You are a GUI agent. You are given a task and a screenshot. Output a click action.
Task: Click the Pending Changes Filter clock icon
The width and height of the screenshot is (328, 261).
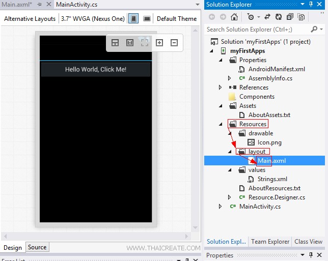click(x=251, y=17)
